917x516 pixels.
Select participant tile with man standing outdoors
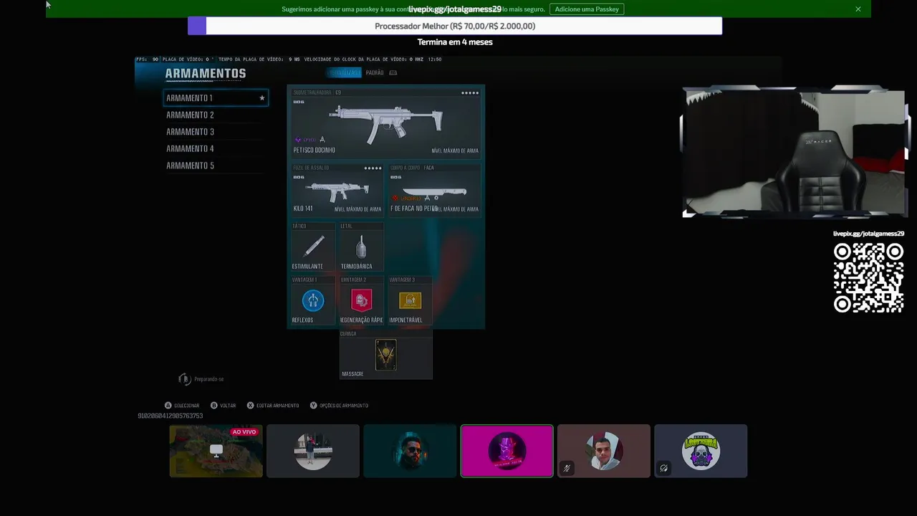313,451
